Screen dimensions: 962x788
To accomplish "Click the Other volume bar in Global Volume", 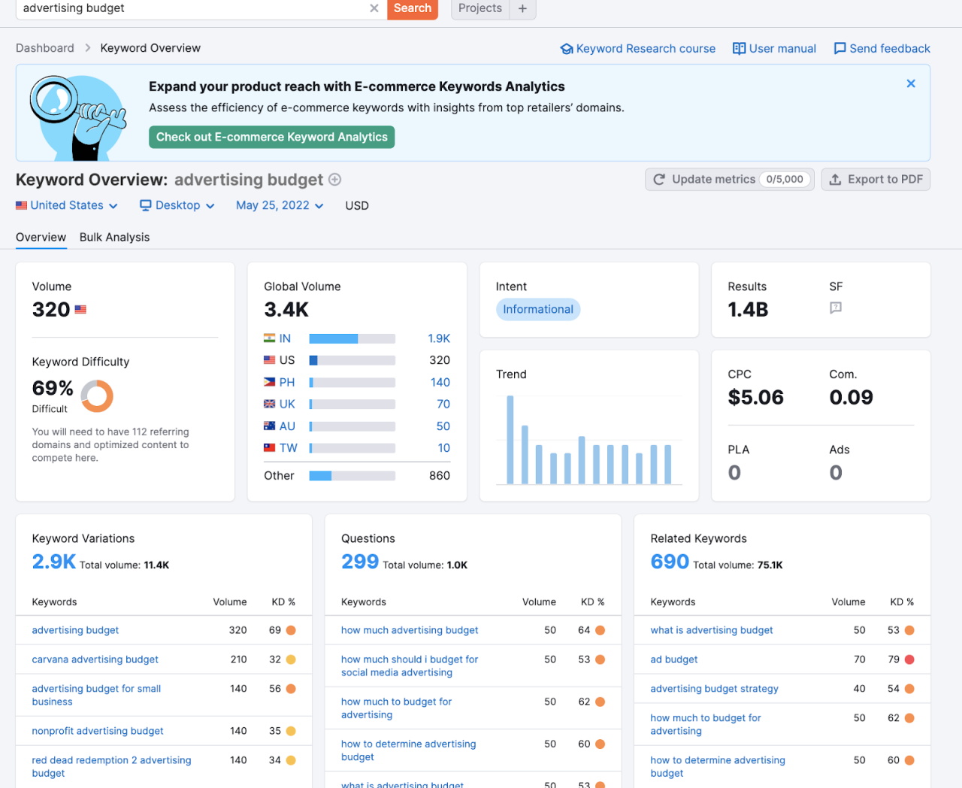I will pyautogui.click(x=352, y=476).
